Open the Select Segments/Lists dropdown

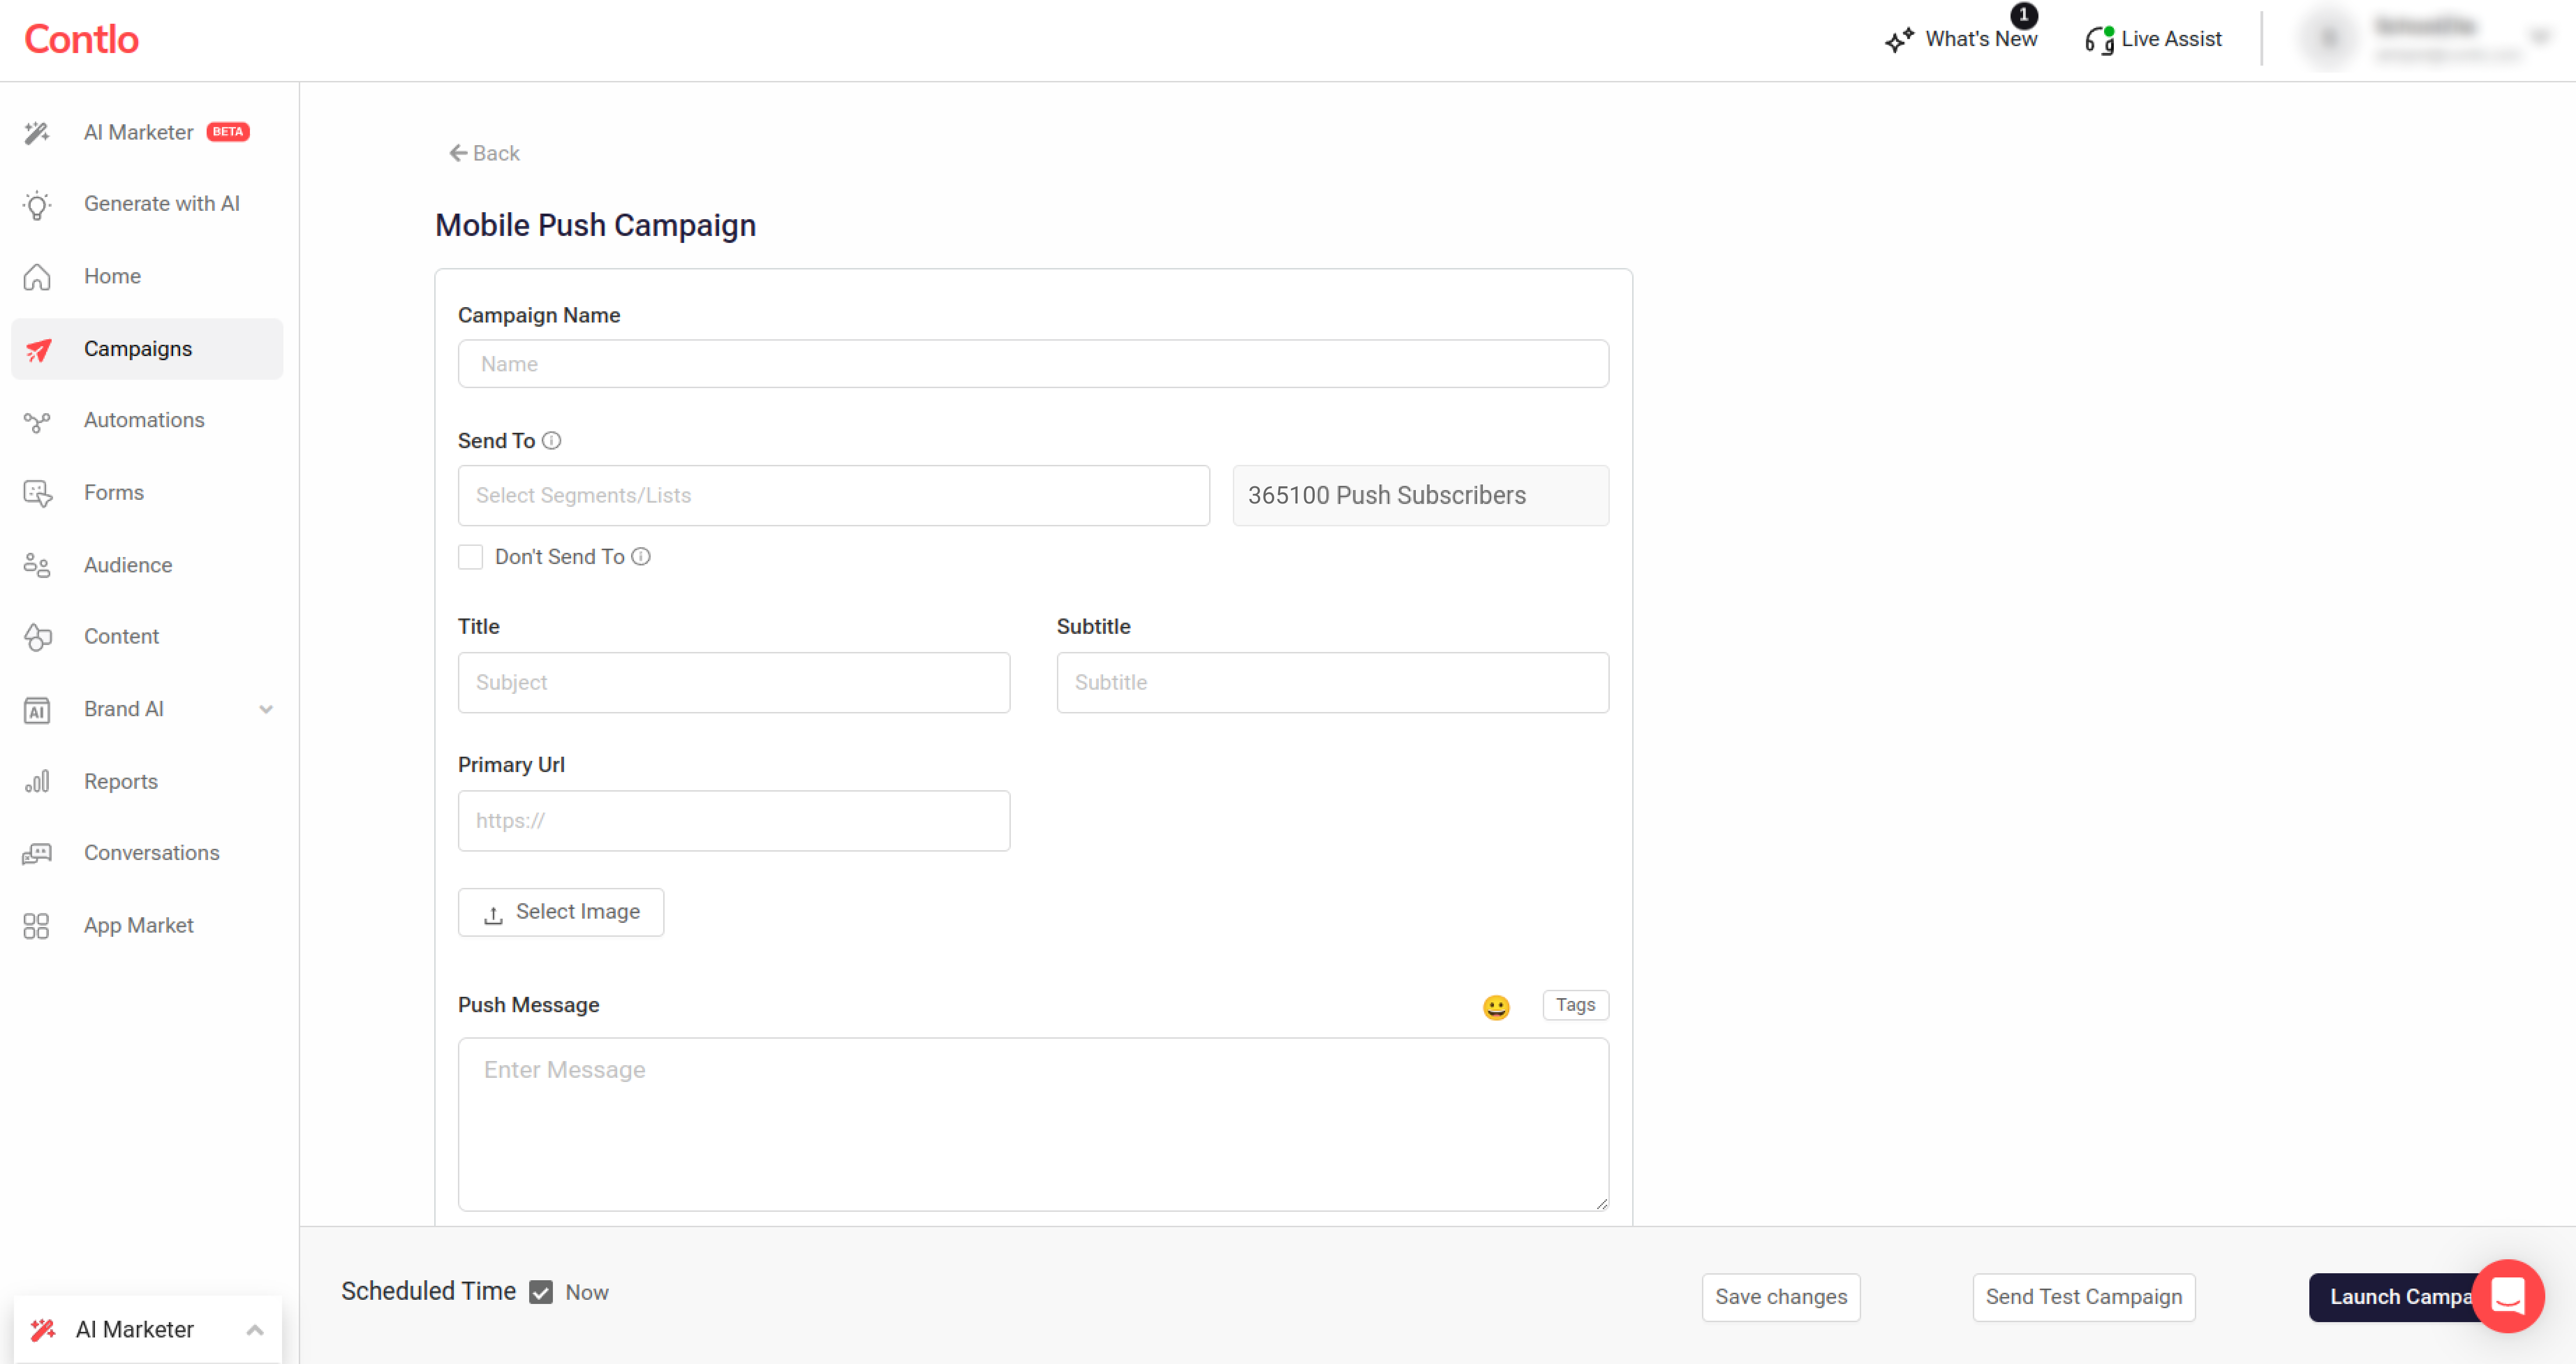tap(833, 496)
